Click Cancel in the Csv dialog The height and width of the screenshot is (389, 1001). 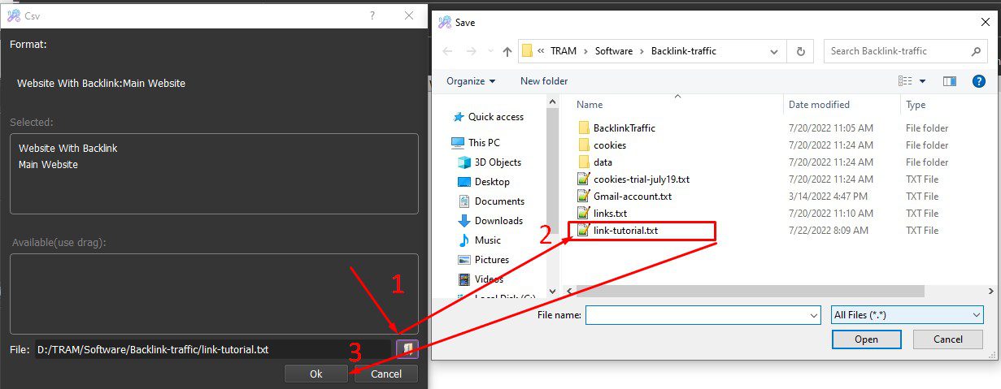click(386, 374)
